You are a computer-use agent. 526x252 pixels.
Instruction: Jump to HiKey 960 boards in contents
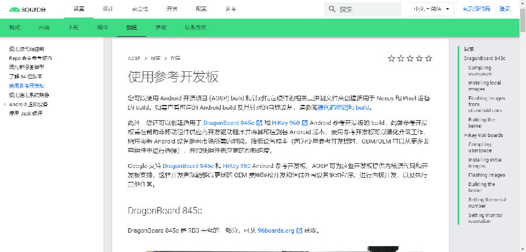(483, 135)
